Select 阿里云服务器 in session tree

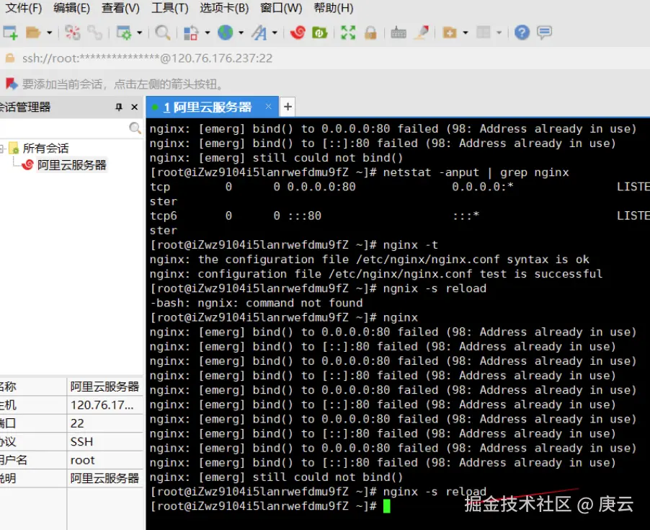[72, 165]
